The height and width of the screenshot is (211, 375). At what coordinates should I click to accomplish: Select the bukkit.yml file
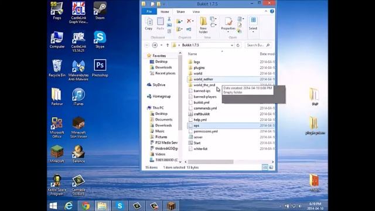(x=202, y=103)
